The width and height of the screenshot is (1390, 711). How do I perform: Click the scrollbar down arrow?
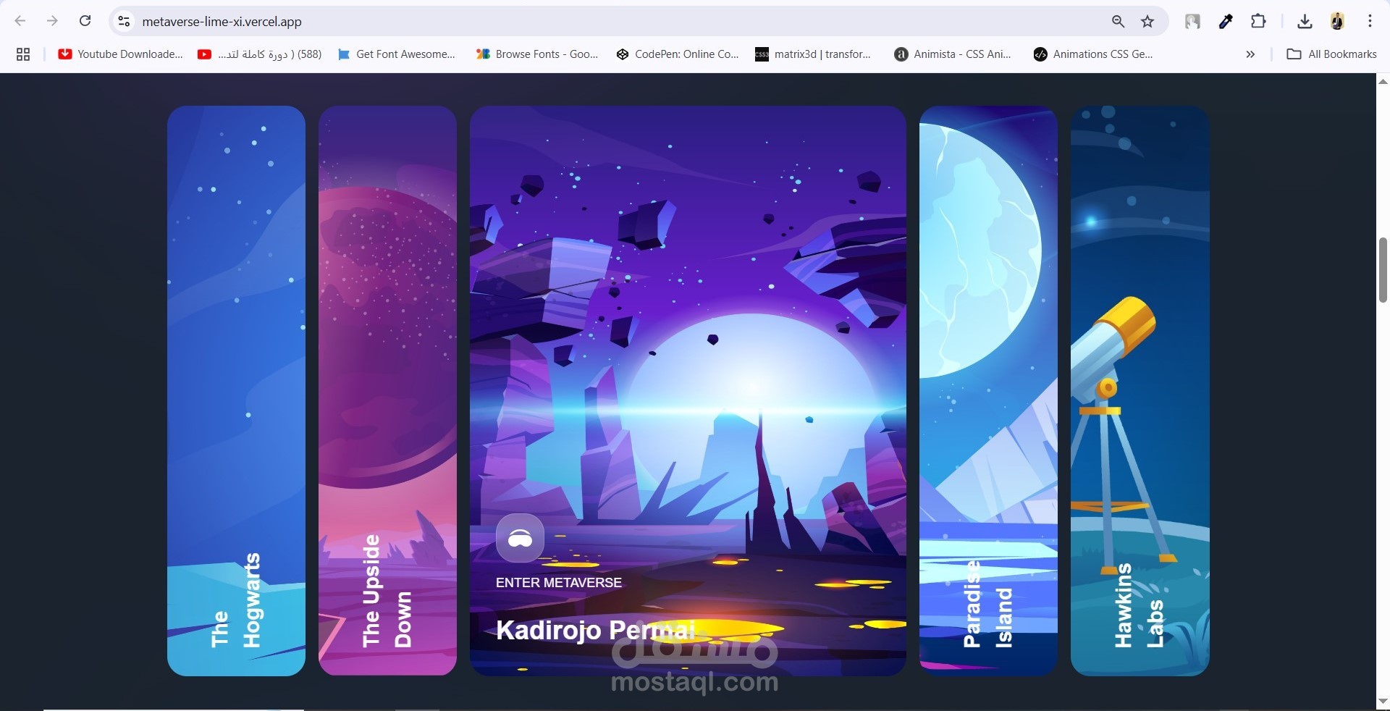click(x=1383, y=702)
